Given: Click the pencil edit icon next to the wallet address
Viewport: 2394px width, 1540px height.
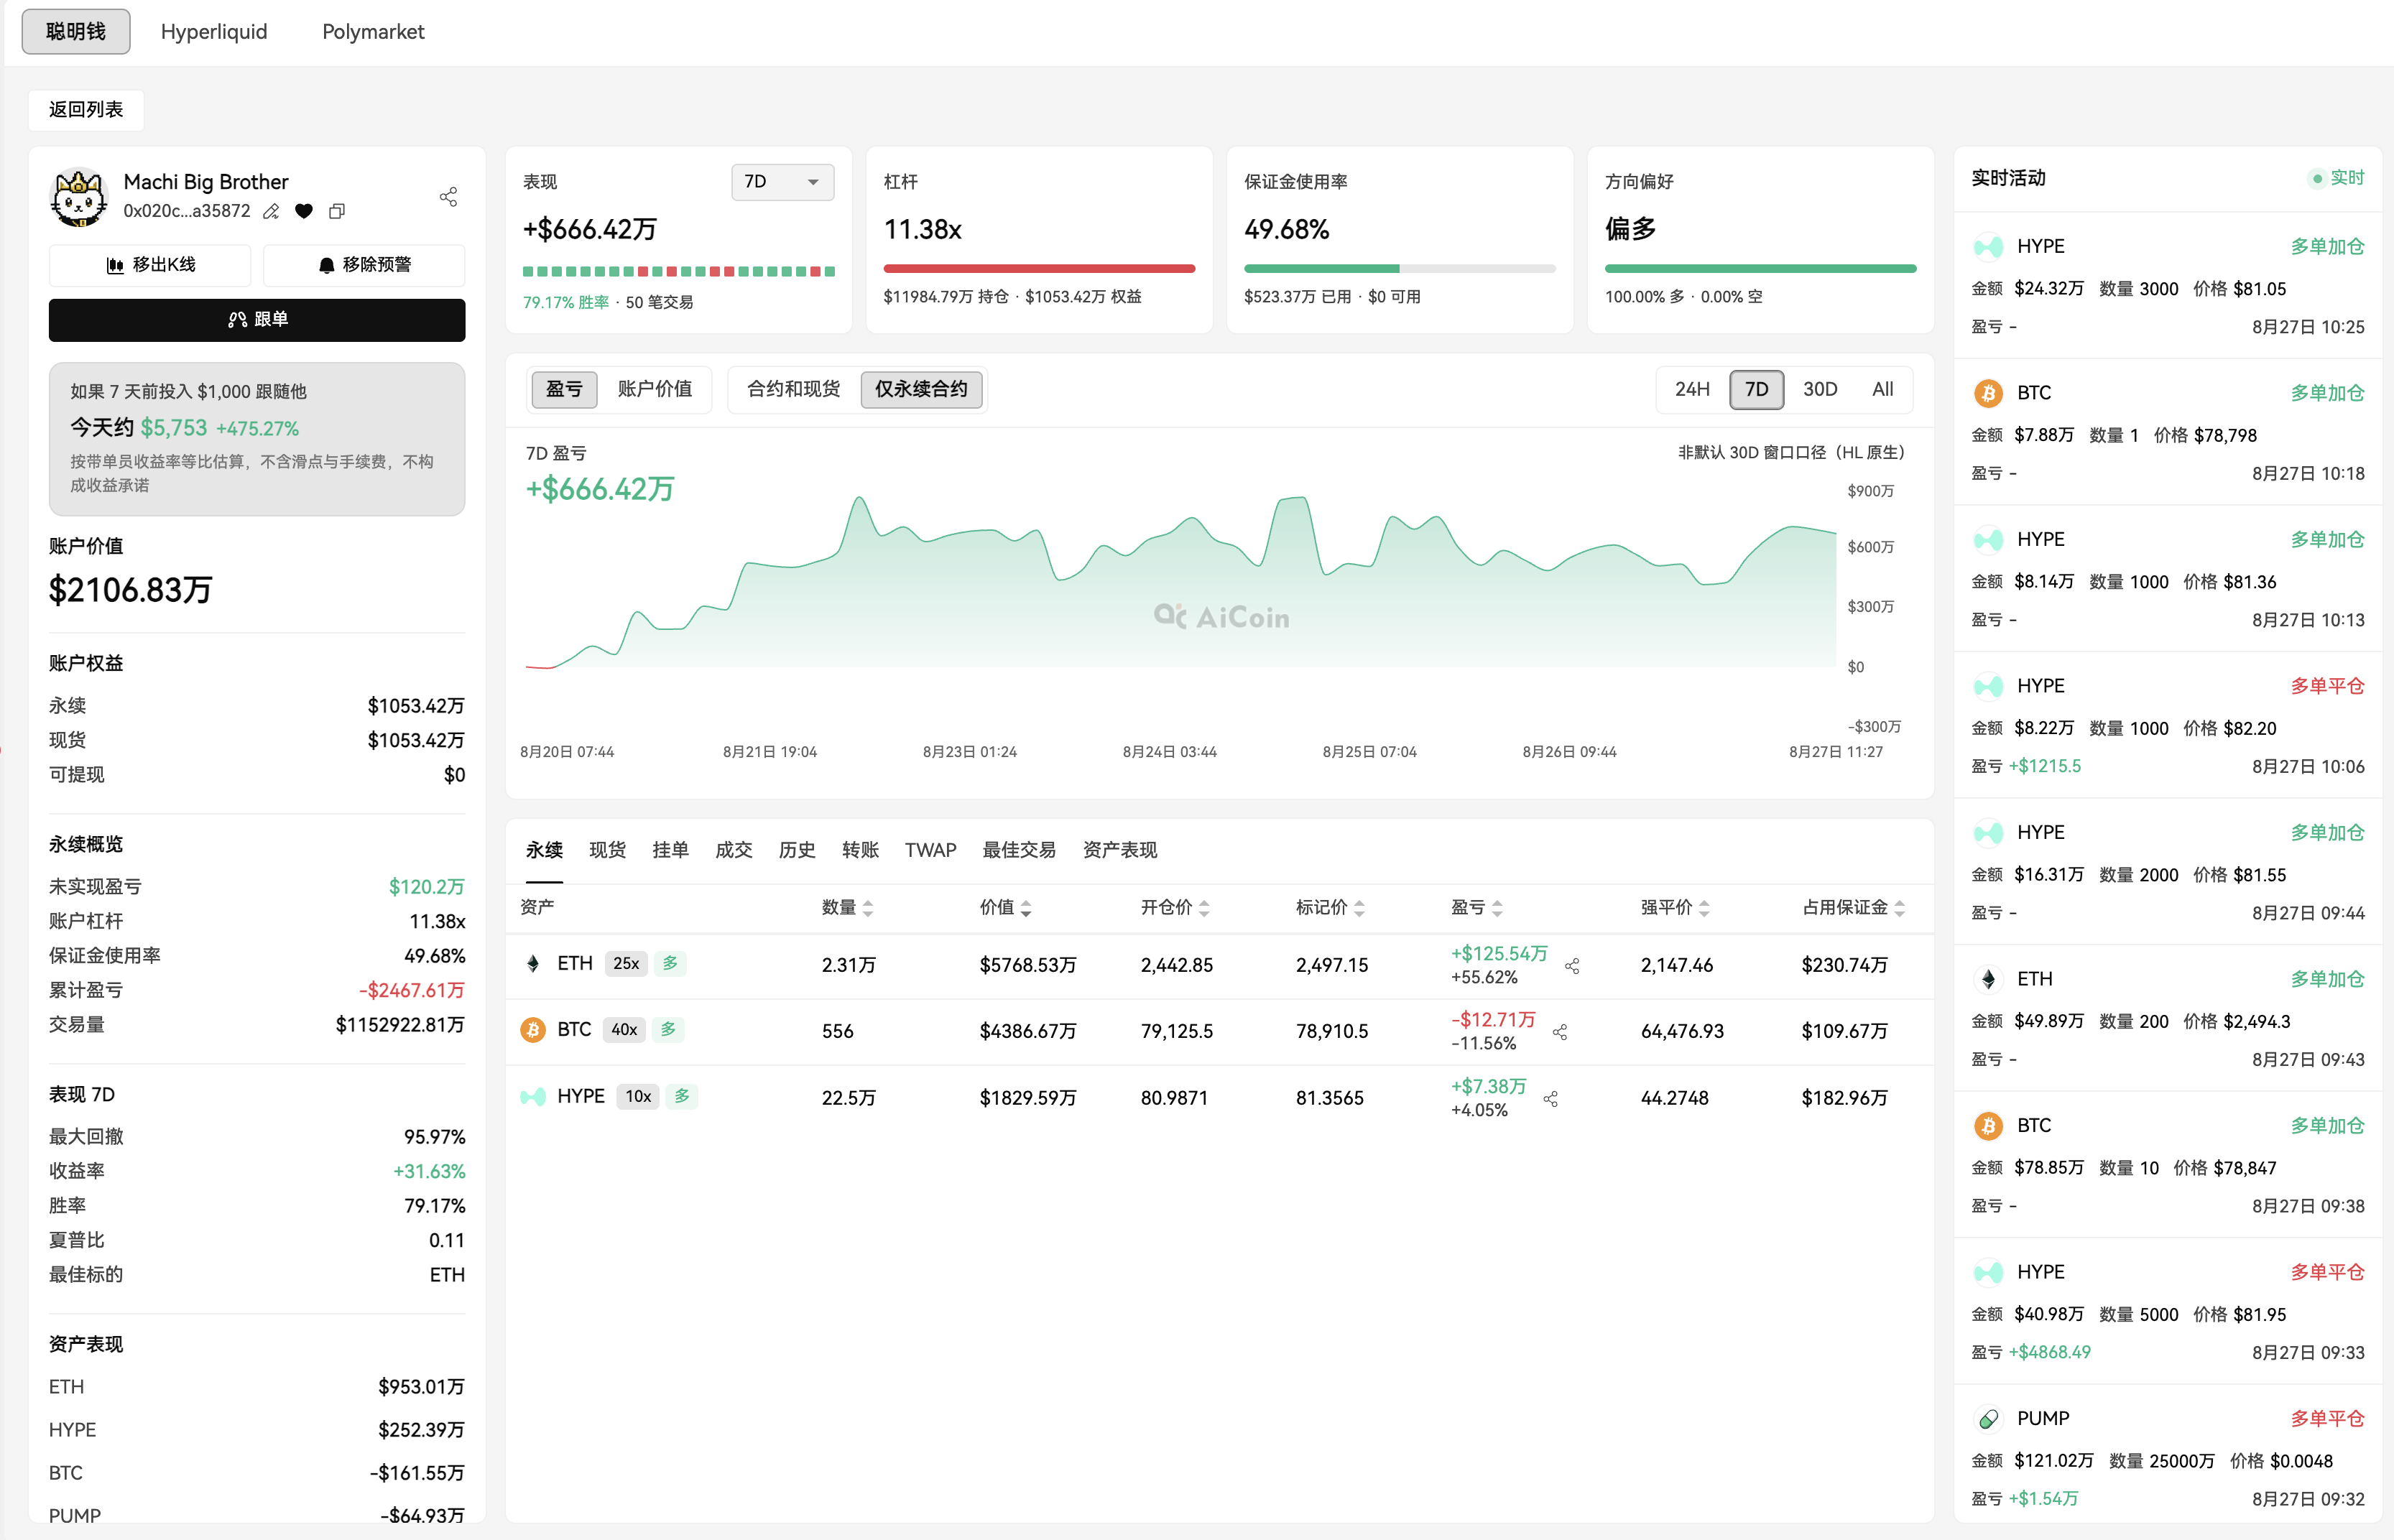Looking at the screenshot, I should (x=271, y=211).
